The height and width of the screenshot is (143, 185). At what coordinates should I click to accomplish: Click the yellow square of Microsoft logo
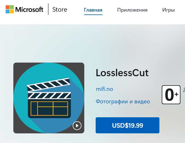tap(12, 11)
